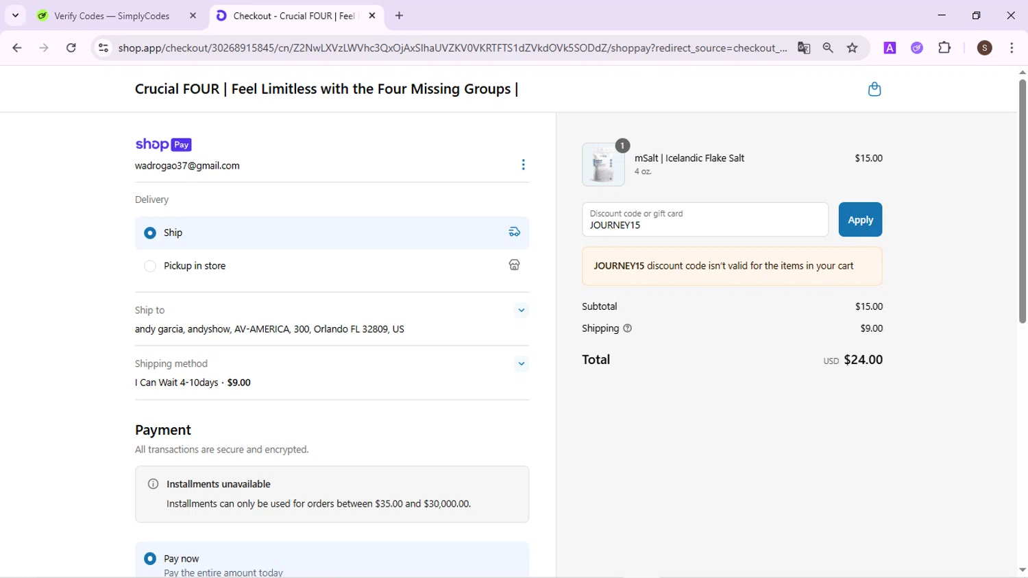The image size is (1028, 578).
Task: Expand the Shipping method dropdown
Action: 521,363
